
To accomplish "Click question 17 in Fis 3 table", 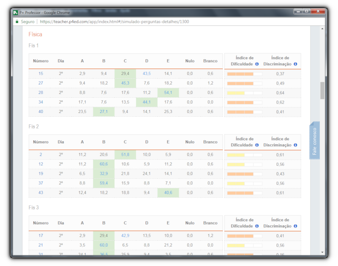I will tap(41, 236).
